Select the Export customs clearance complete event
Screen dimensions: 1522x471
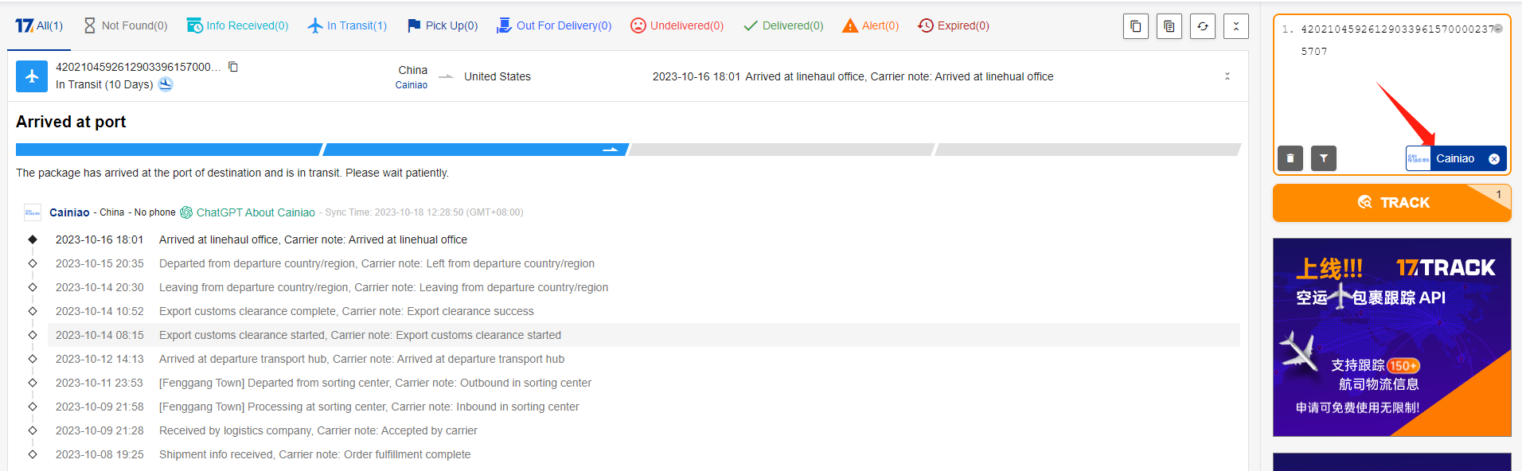pyautogui.click(x=643, y=311)
